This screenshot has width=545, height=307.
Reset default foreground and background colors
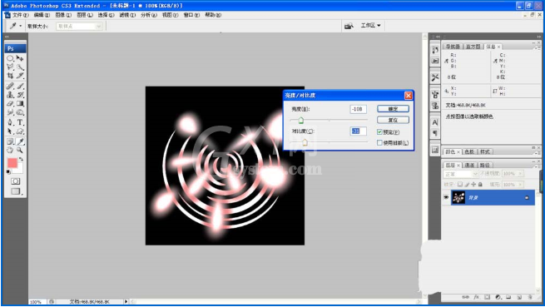[x=8, y=171]
